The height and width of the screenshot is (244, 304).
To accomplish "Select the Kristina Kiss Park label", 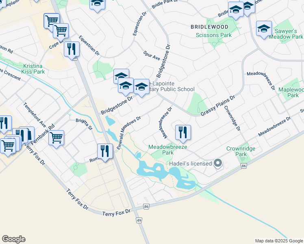I will pyautogui.click(x=33, y=69).
